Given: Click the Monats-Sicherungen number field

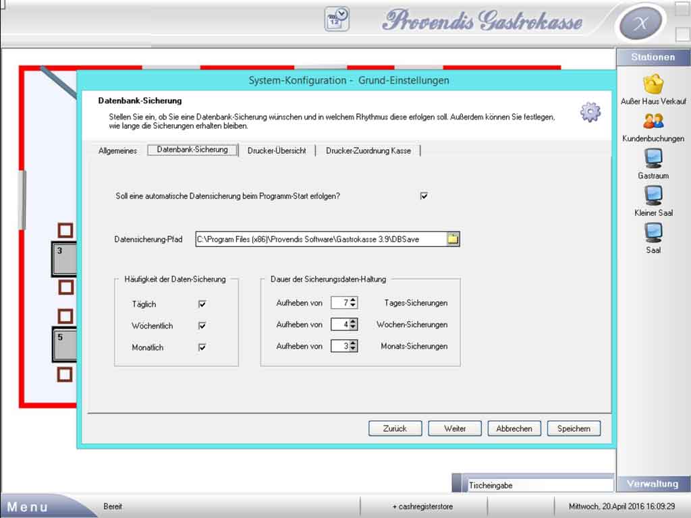Looking at the screenshot, I should click(x=341, y=346).
